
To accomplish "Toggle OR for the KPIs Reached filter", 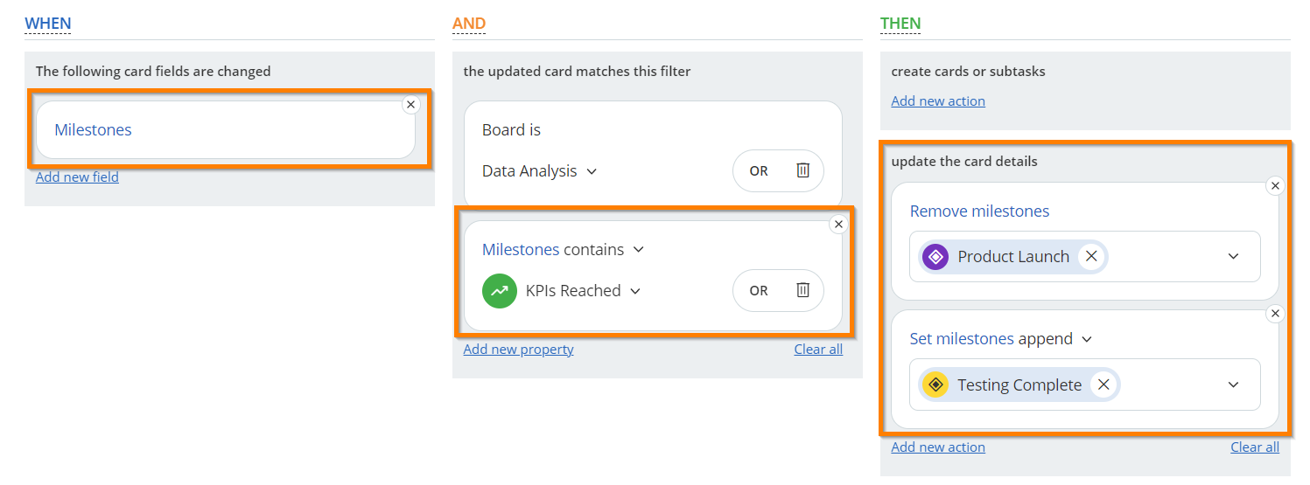I will click(759, 291).
